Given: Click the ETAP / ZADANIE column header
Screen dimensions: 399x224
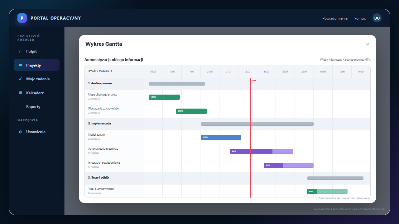Looking at the screenshot, I should coord(114,72).
